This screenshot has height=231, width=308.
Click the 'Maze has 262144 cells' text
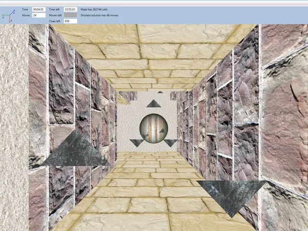(94, 10)
